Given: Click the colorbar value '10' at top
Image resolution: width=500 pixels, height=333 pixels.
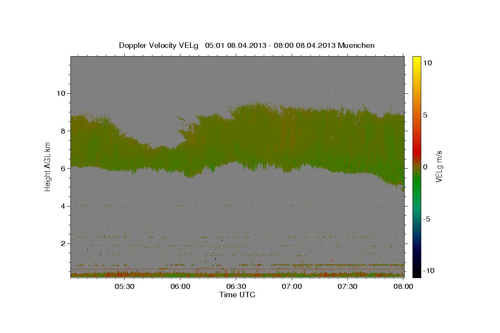Looking at the screenshot, I should point(427,62).
